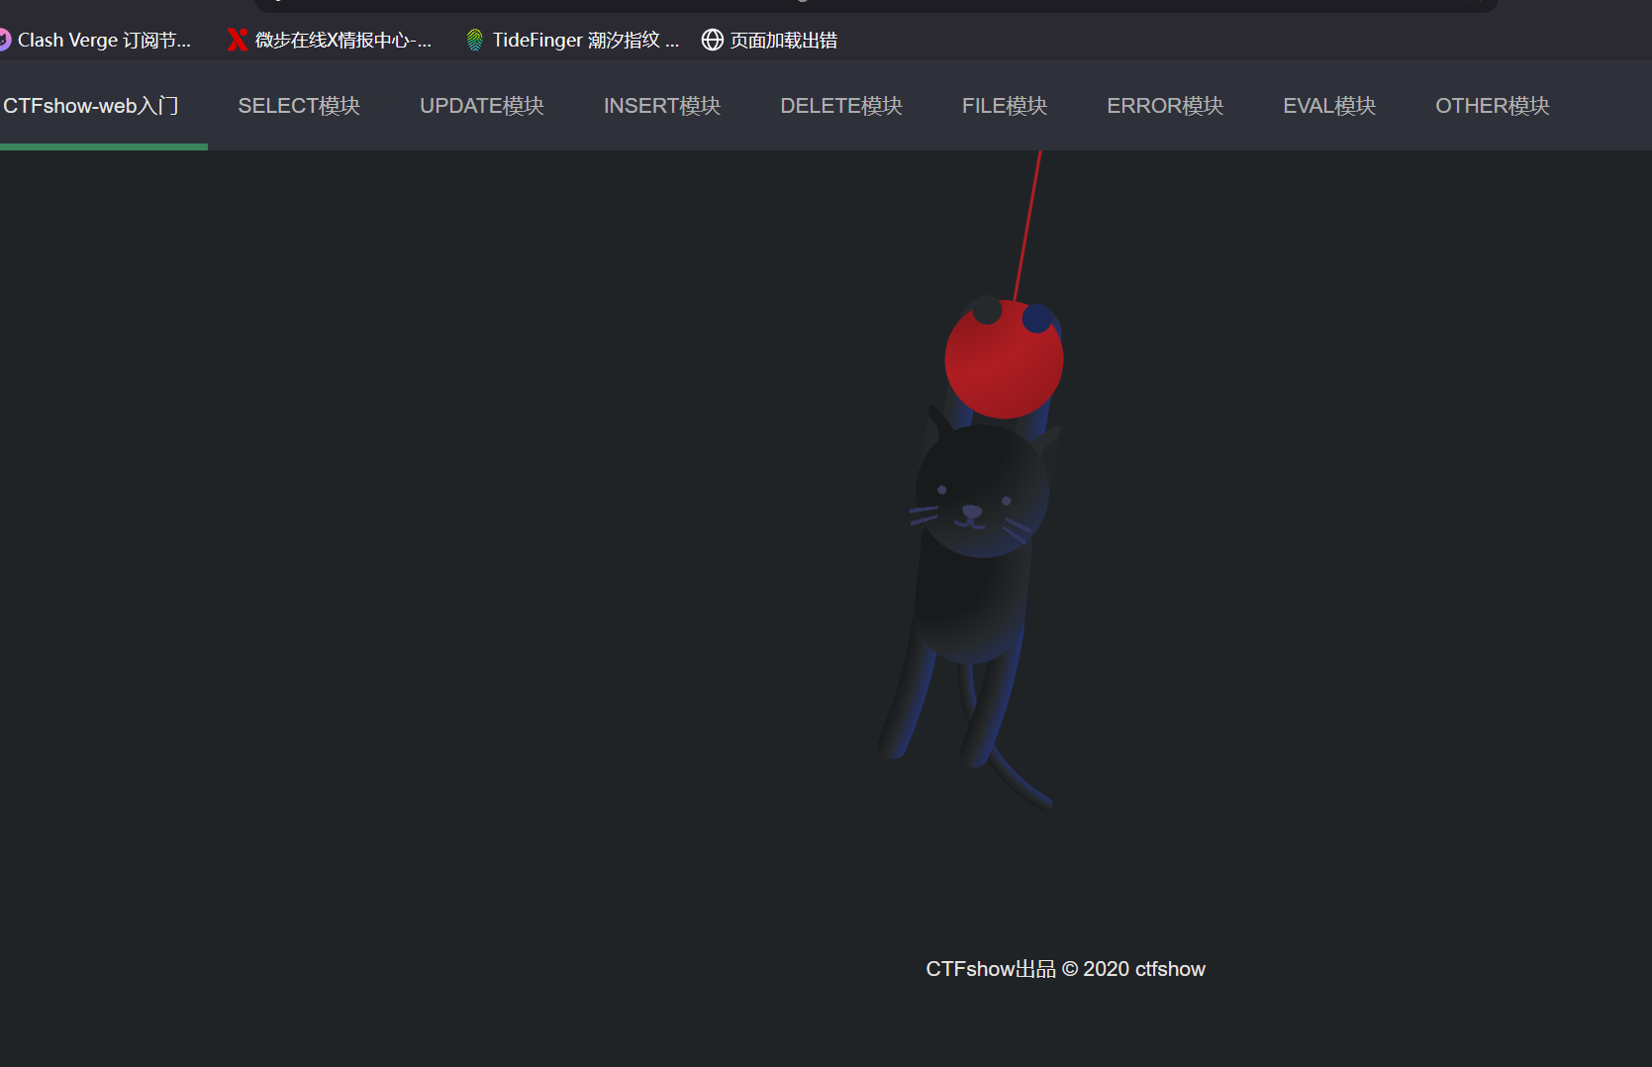
Task: Open the TideFinger 潮汐指纹 bookmark
Action: 572,40
